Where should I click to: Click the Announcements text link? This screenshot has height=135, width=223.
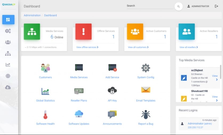coord(112,124)
